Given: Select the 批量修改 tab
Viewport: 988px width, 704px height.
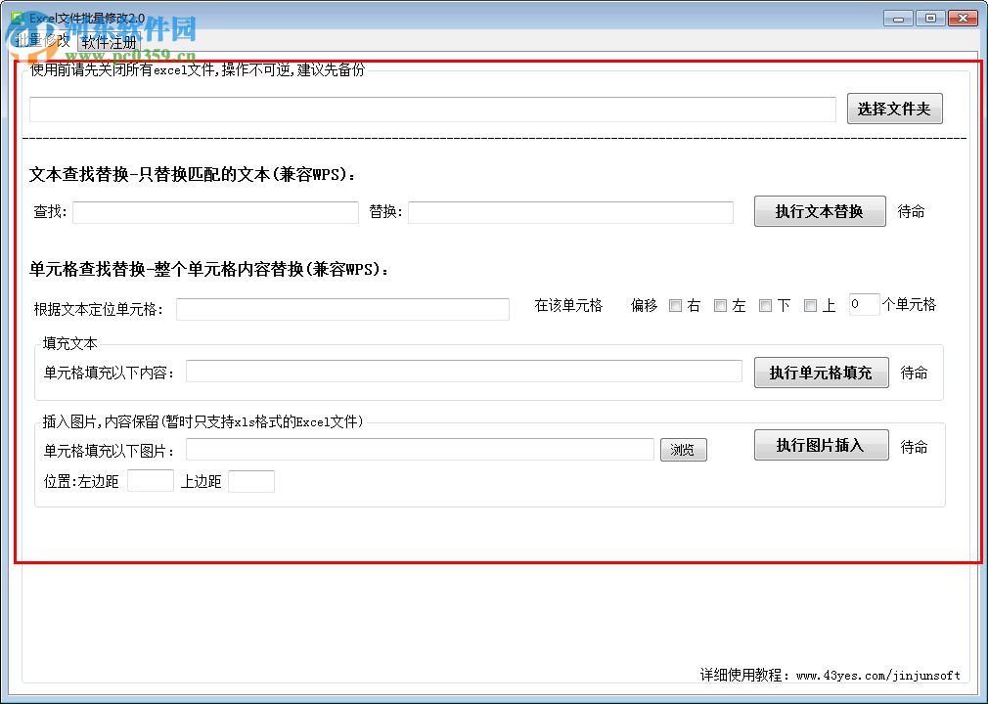Looking at the screenshot, I should tap(44, 42).
